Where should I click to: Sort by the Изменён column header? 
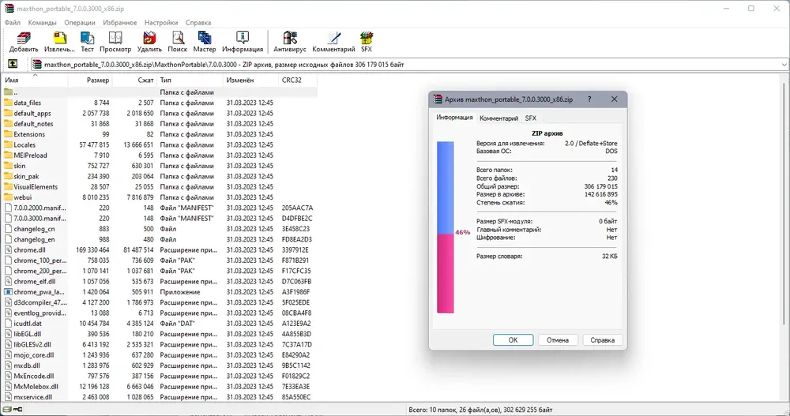click(x=250, y=80)
